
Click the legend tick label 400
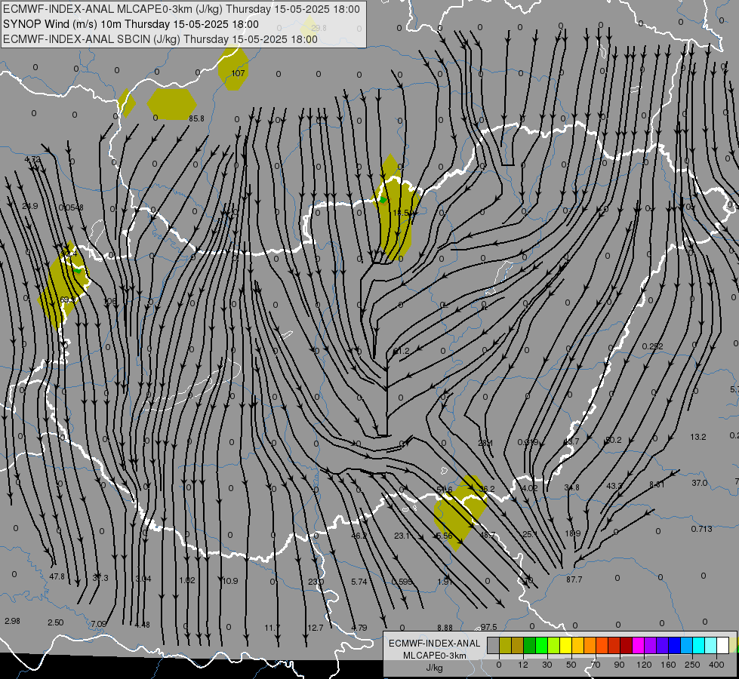(x=716, y=665)
